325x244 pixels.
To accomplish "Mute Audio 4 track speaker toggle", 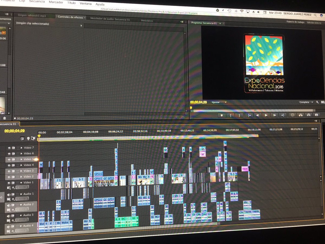I will click(8, 226).
